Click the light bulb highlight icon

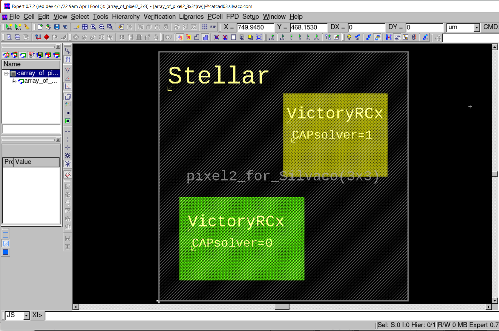coord(349,37)
